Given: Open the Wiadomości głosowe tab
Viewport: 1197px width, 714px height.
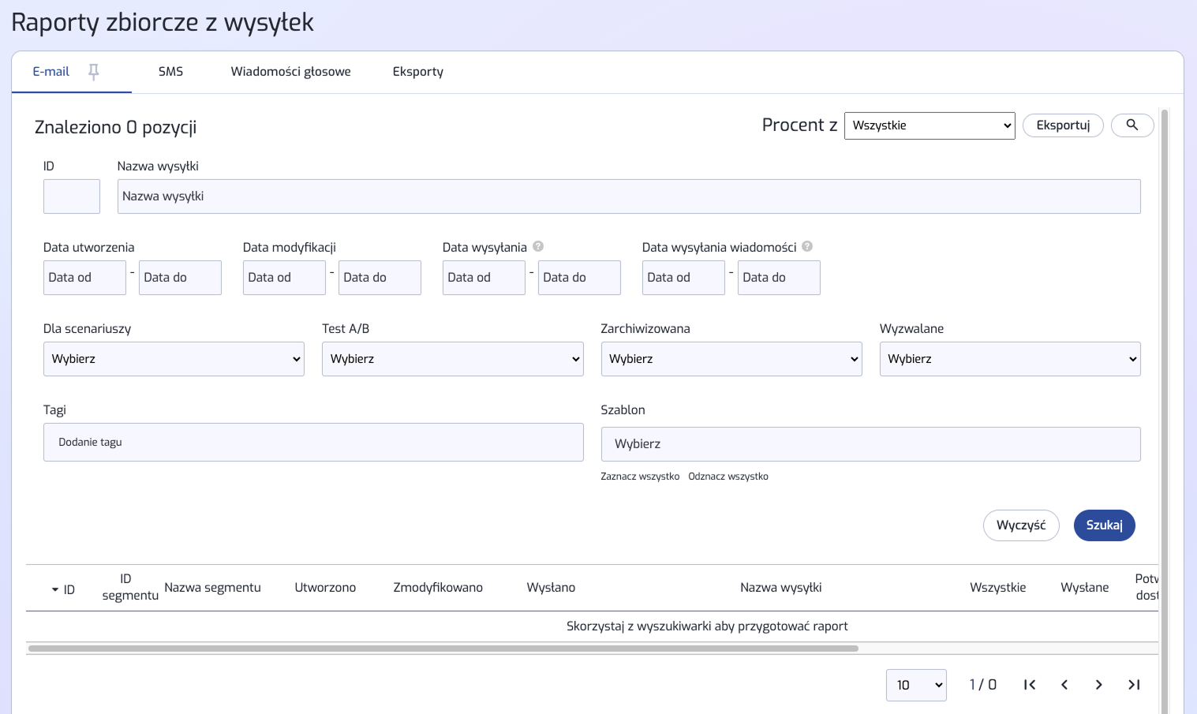Looking at the screenshot, I should [x=290, y=72].
